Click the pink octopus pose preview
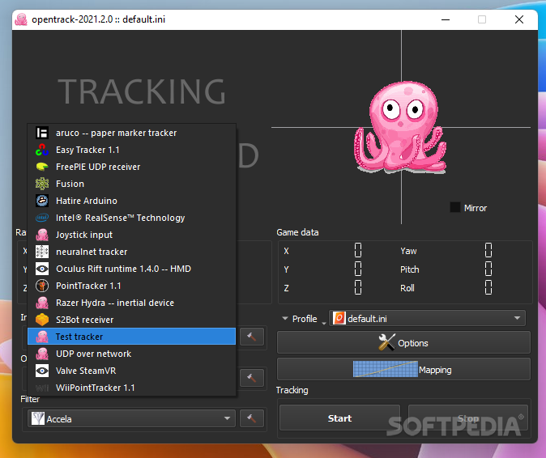This screenshot has width=546, height=458. coord(400,127)
